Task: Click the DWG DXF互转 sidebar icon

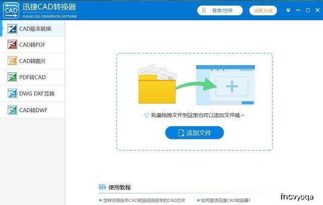Action: [12, 93]
